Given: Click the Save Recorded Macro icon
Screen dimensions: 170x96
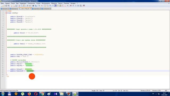Looking at the screenshot, I should tap(80, 6).
